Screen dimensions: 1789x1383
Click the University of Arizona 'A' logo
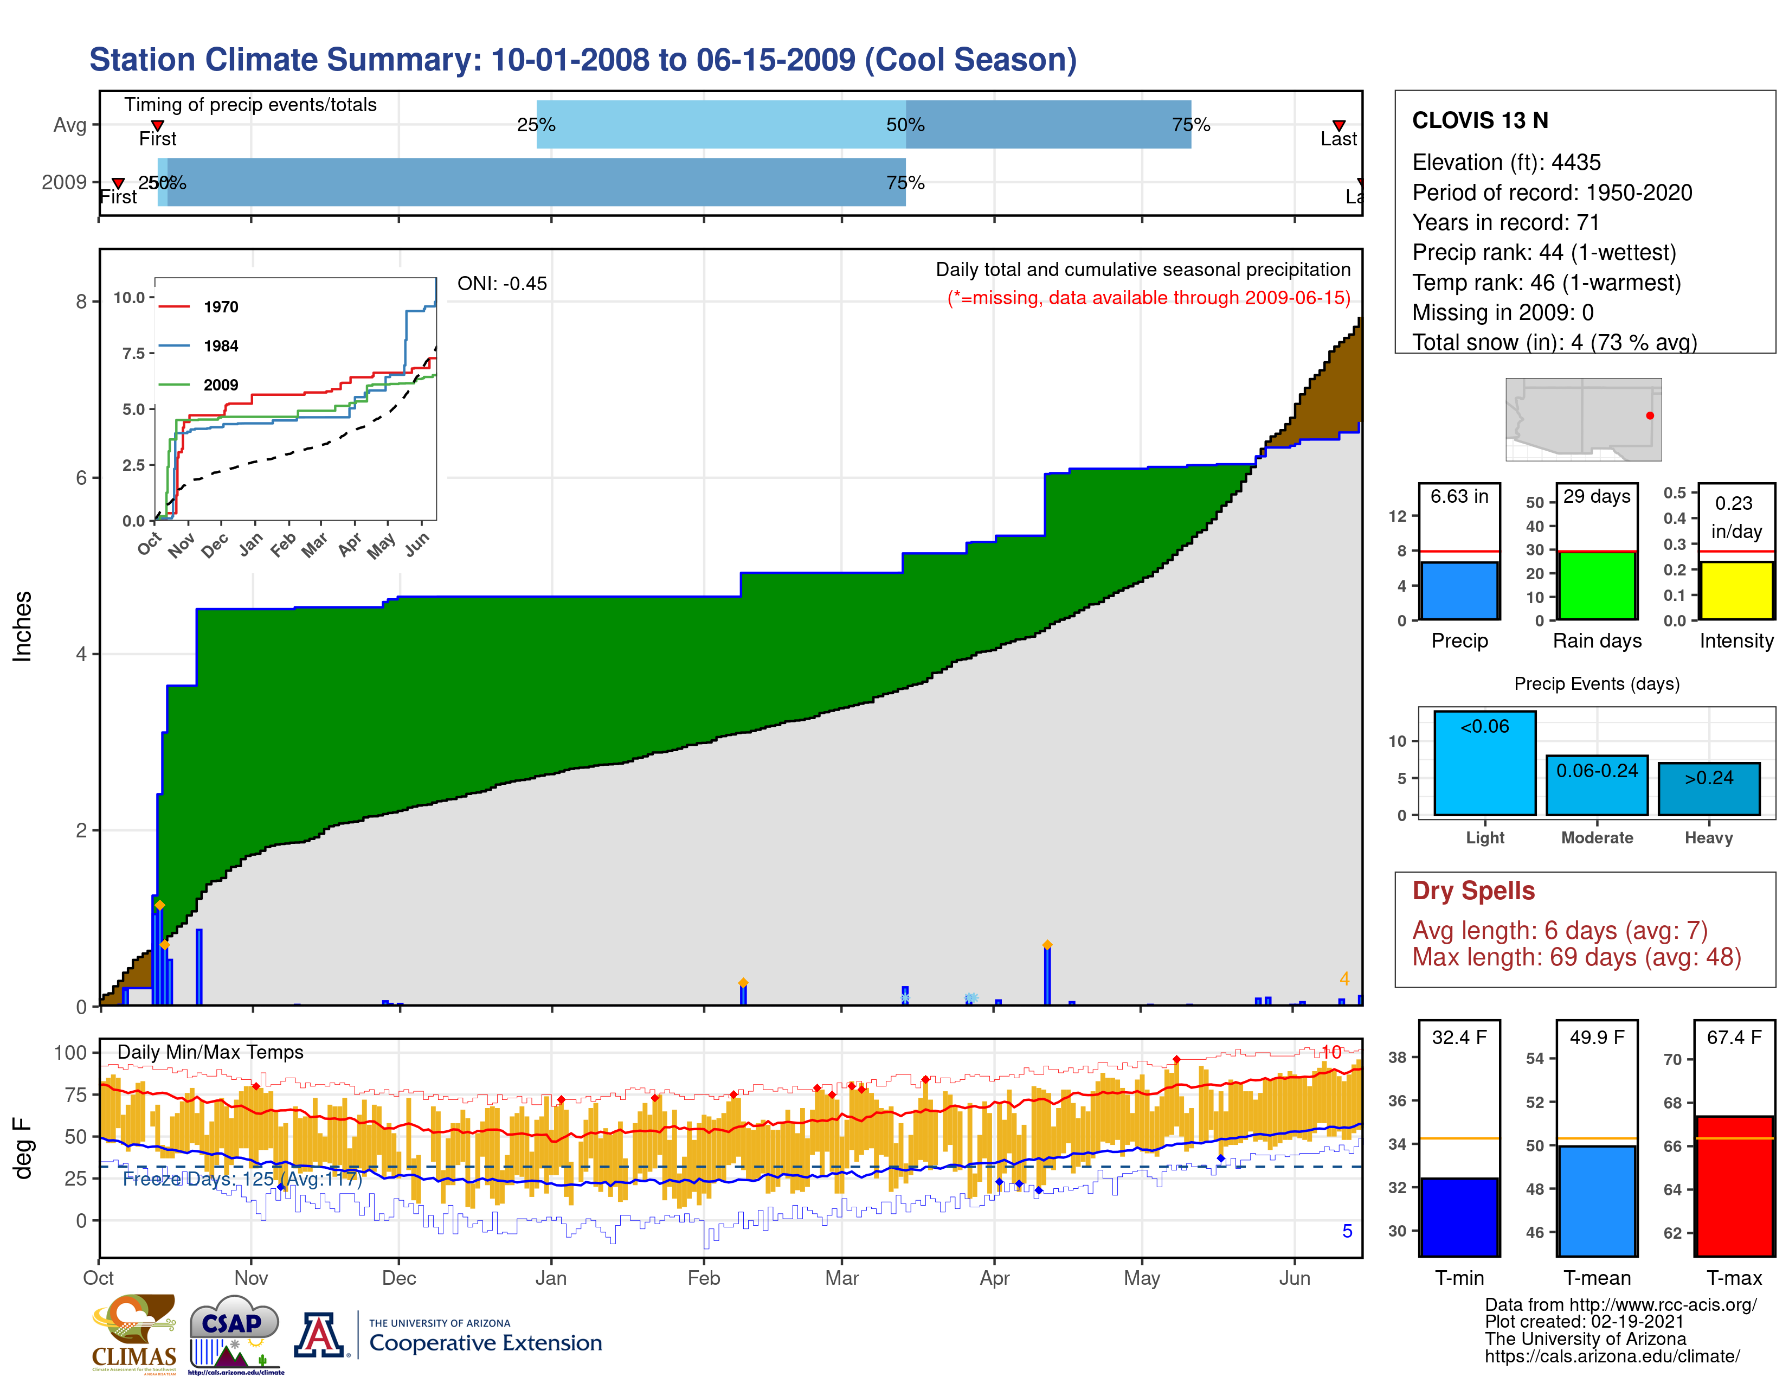(x=320, y=1335)
